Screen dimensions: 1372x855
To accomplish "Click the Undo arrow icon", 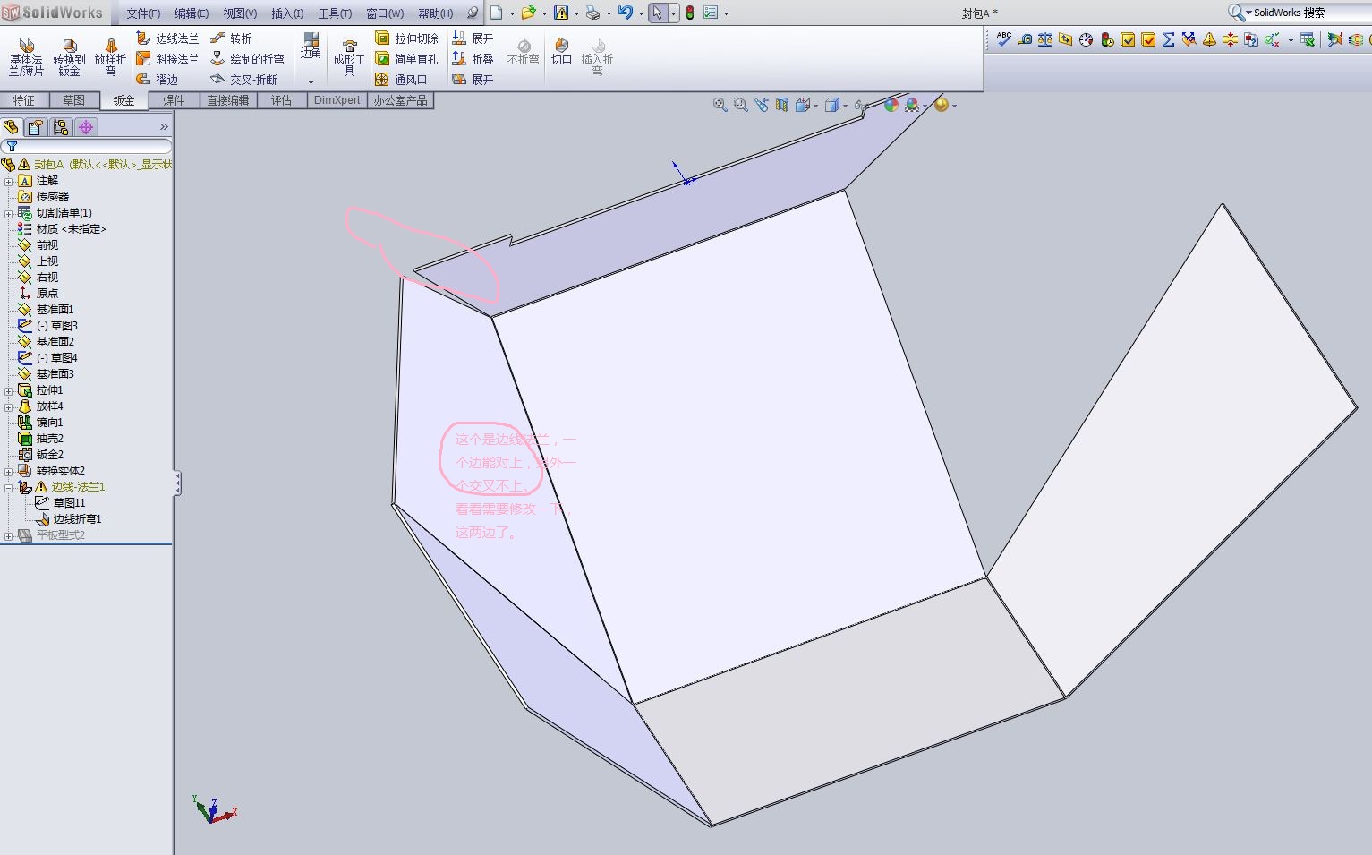I will 625,13.
